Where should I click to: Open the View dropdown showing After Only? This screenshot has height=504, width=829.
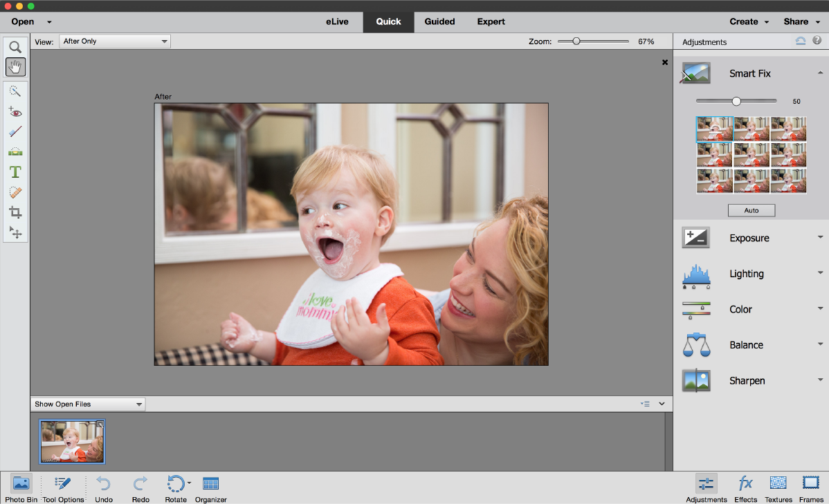(114, 41)
